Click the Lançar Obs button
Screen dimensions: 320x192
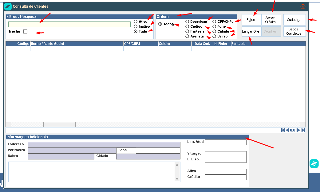251,31
